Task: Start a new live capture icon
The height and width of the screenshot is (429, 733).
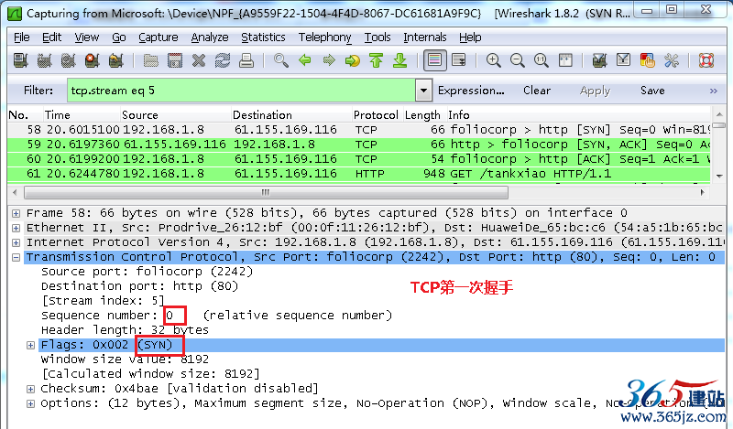Action: point(68,60)
